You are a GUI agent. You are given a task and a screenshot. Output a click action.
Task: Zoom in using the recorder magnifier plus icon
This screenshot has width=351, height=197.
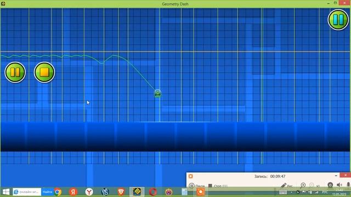click(303, 185)
